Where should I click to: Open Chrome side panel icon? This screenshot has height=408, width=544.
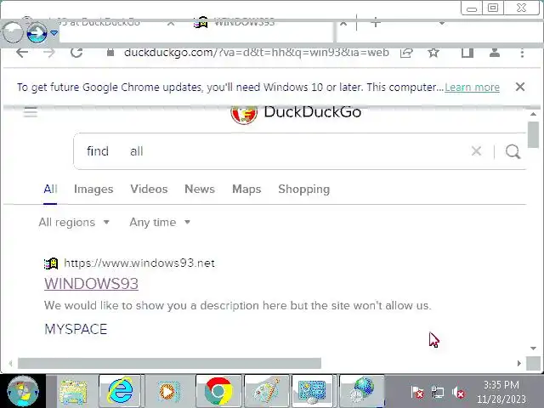(x=467, y=53)
